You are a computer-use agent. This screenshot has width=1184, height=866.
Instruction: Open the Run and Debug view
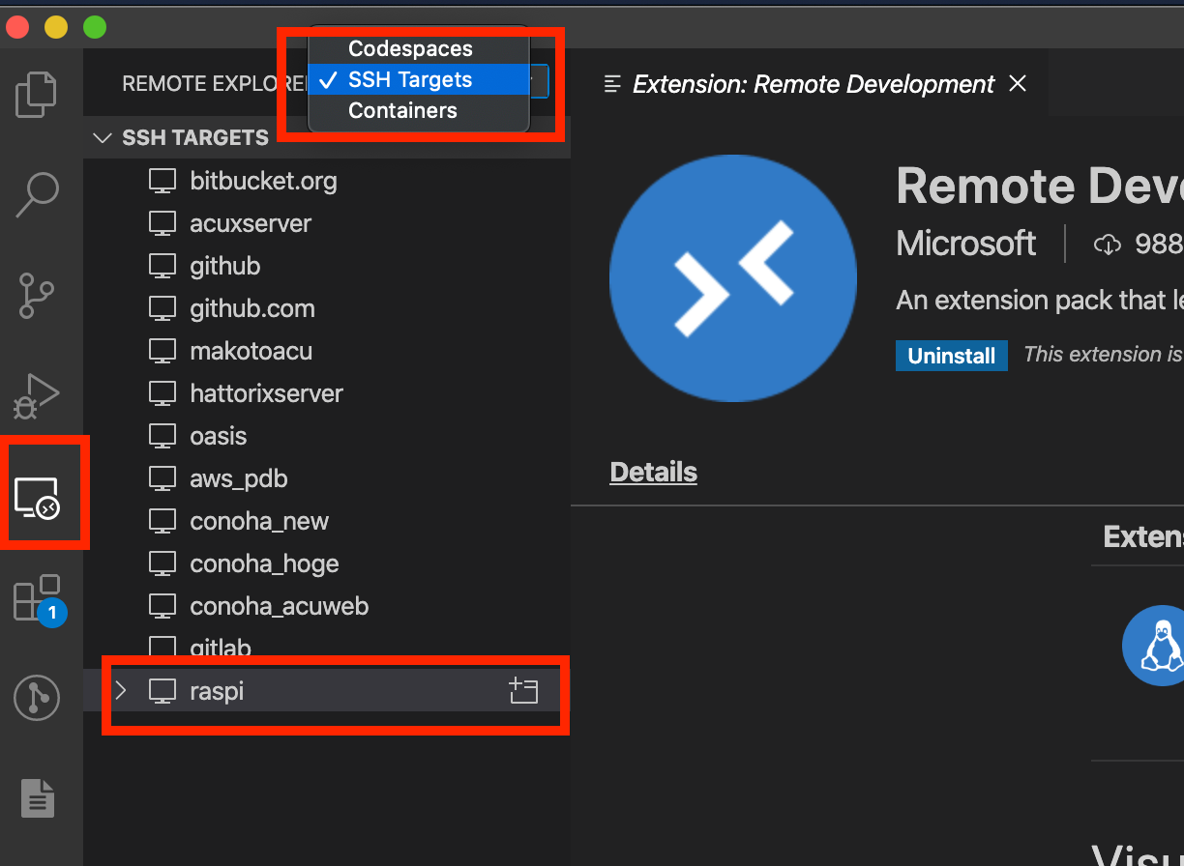pos(36,396)
